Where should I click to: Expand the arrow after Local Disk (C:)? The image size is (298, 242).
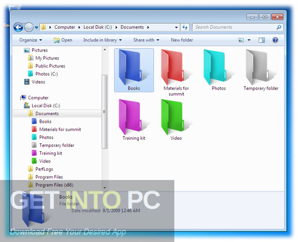click(116, 27)
